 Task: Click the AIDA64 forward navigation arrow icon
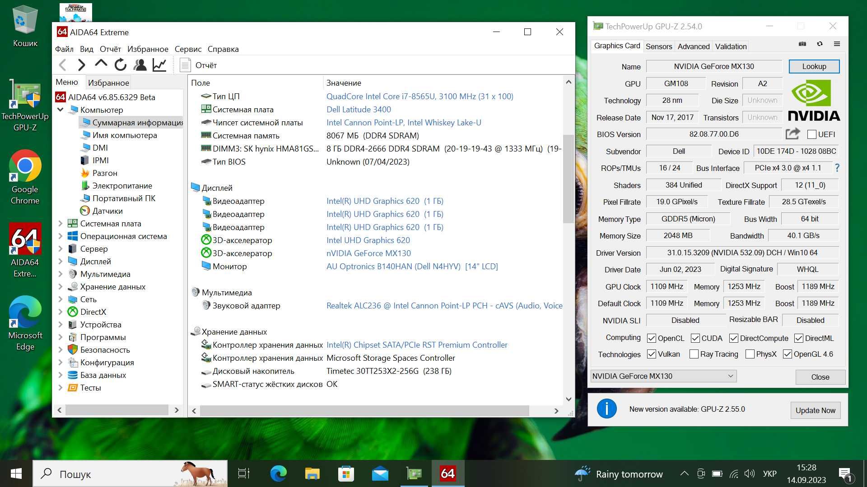click(82, 65)
